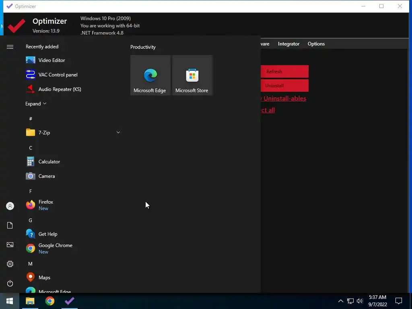Open Microsoft Edge tile under Productivity
Image resolution: width=412 pixels, height=309 pixels.
pos(150,75)
